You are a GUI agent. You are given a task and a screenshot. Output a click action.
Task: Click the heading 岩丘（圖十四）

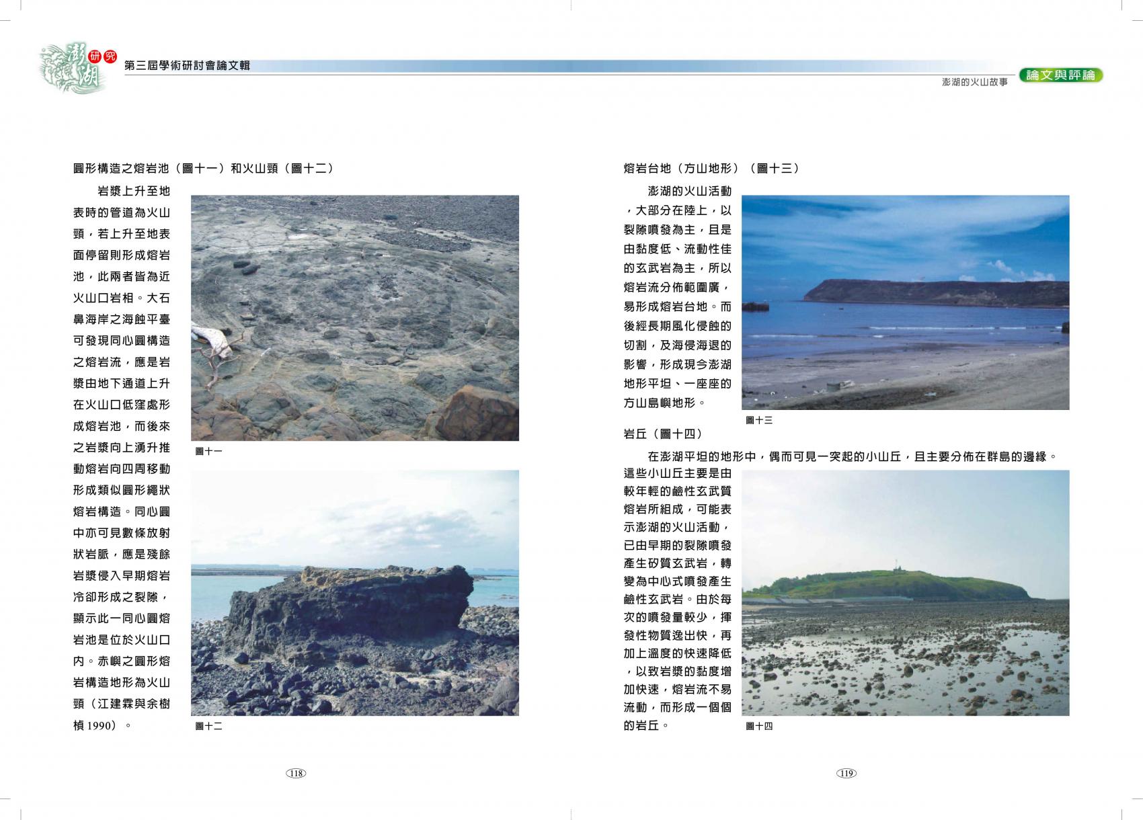coord(663,434)
